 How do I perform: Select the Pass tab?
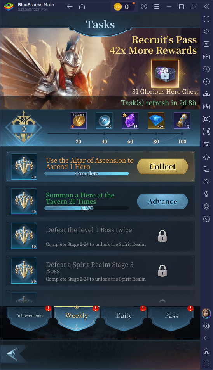point(171,316)
